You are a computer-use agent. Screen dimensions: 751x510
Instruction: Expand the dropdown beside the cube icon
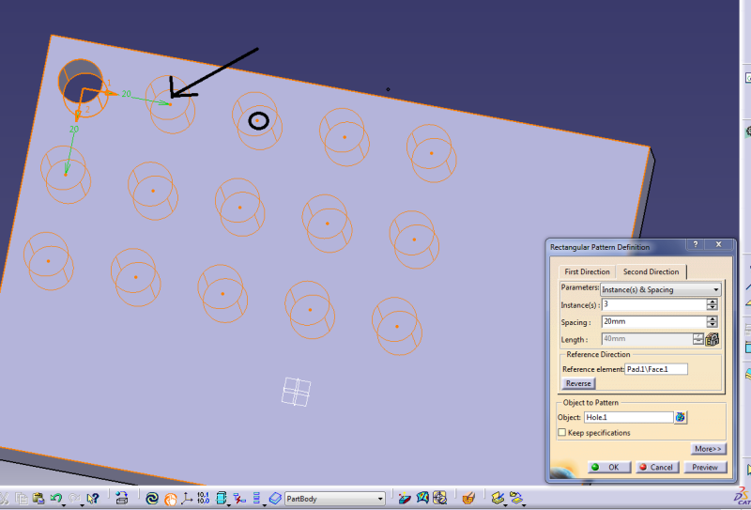(228, 505)
